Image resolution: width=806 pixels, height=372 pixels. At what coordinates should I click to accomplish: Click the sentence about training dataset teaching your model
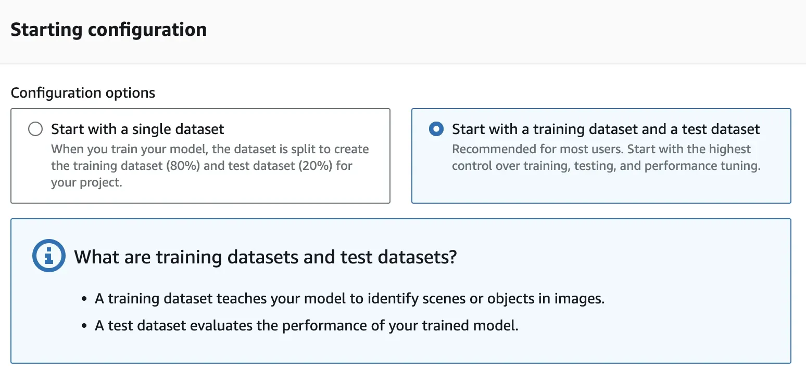click(x=349, y=299)
